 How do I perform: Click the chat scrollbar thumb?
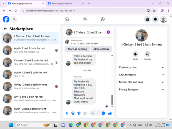[112, 100]
